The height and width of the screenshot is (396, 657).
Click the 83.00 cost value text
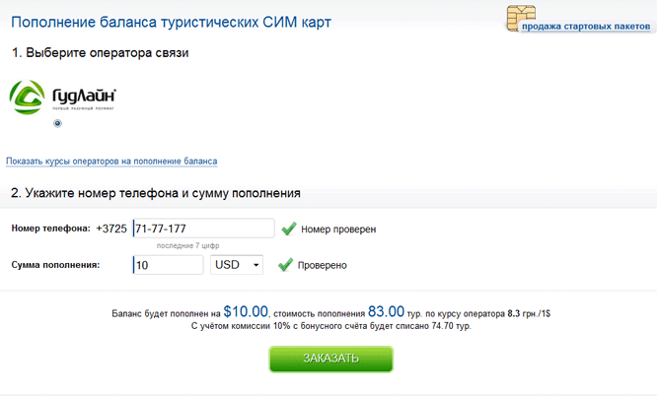tap(386, 311)
